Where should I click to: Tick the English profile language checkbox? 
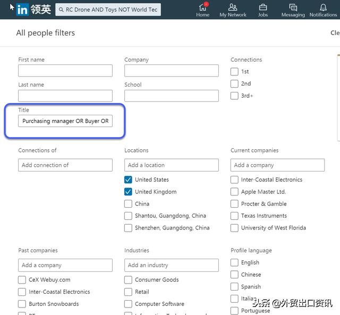234,262
